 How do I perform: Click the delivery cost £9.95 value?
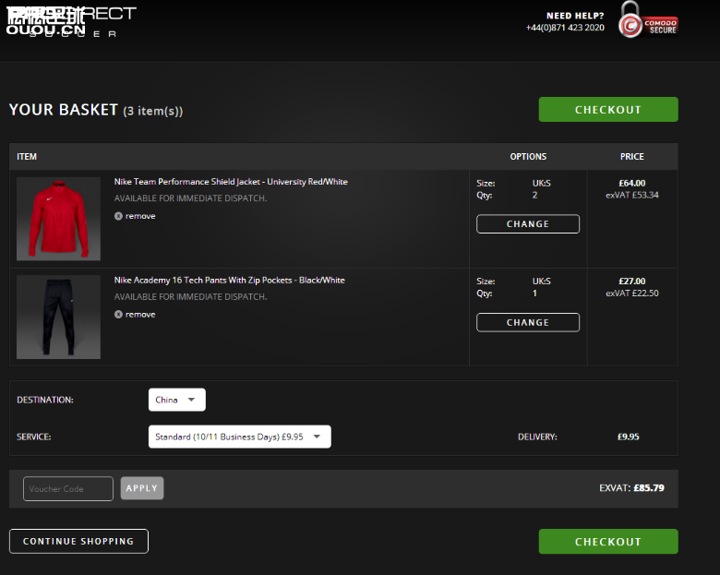[629, 437]
